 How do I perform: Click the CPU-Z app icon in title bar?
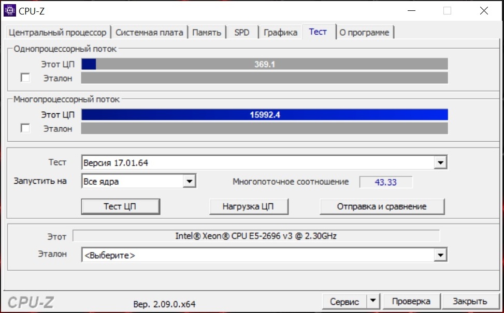(10, 10)
